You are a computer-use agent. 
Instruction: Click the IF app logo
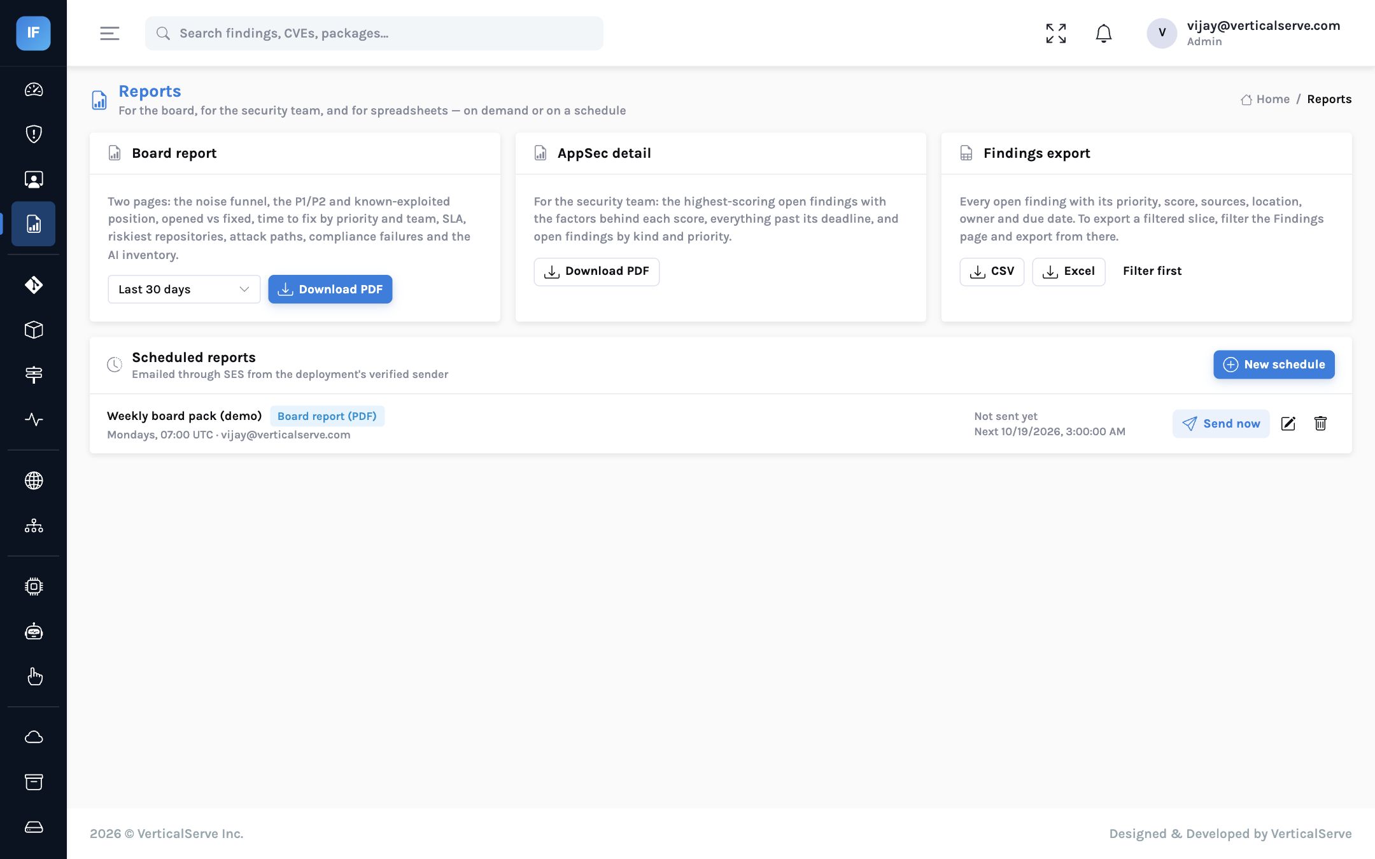point(33,33)
